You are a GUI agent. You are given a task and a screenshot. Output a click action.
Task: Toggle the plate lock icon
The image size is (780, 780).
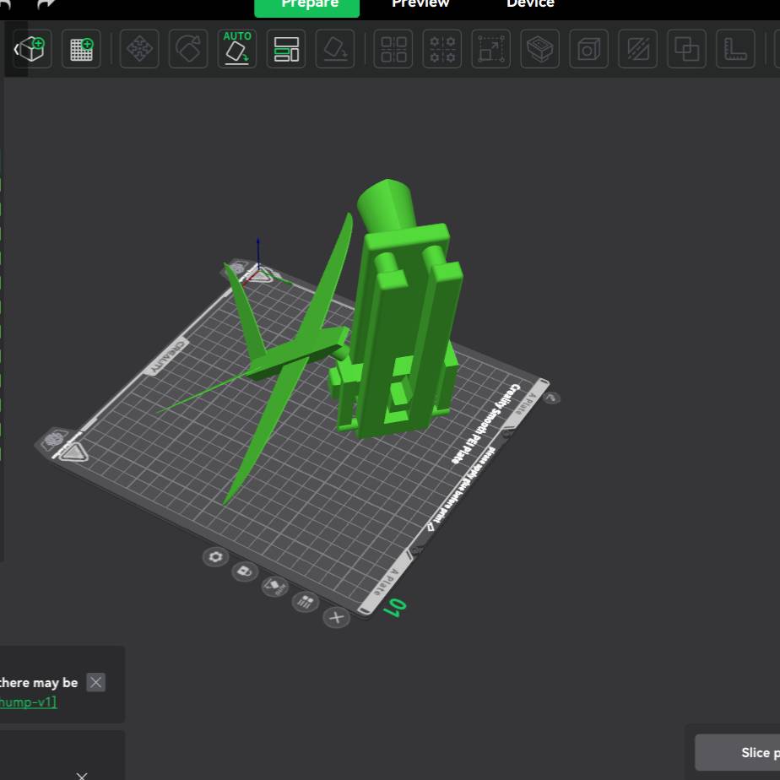(x=245, y=571)
